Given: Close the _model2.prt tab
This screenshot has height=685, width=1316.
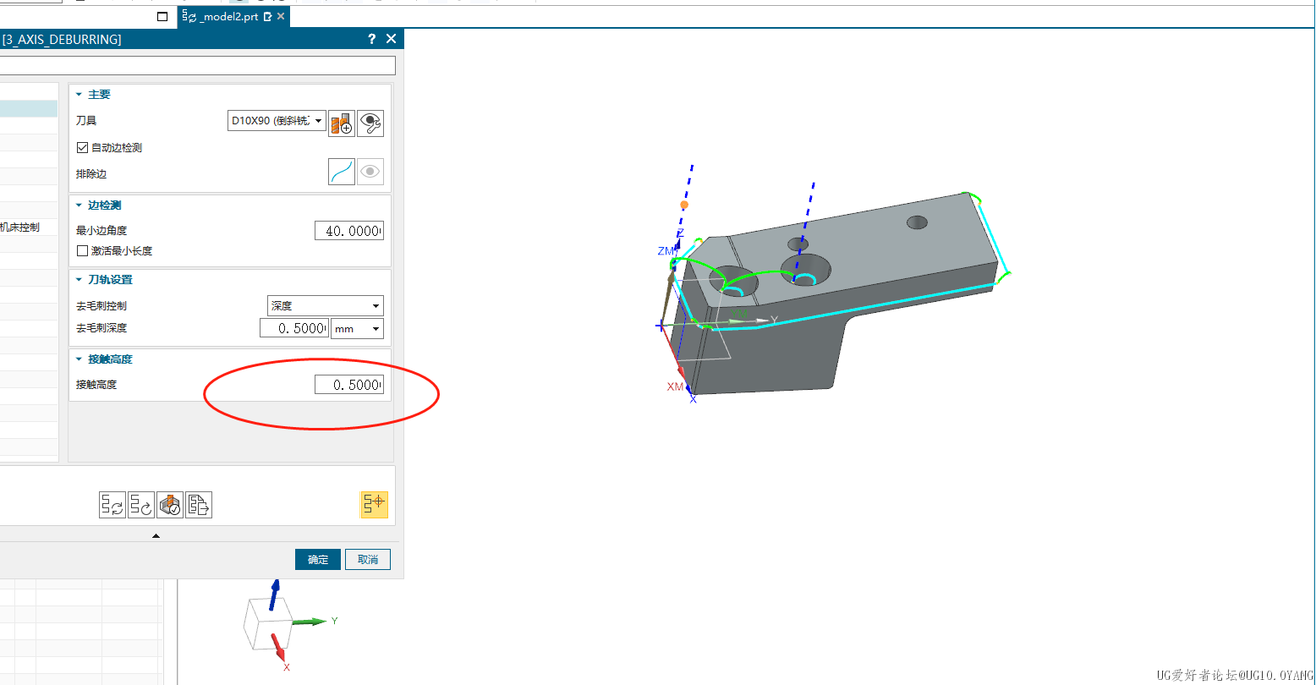Looking at the screenshot, I should click(281, 16).
